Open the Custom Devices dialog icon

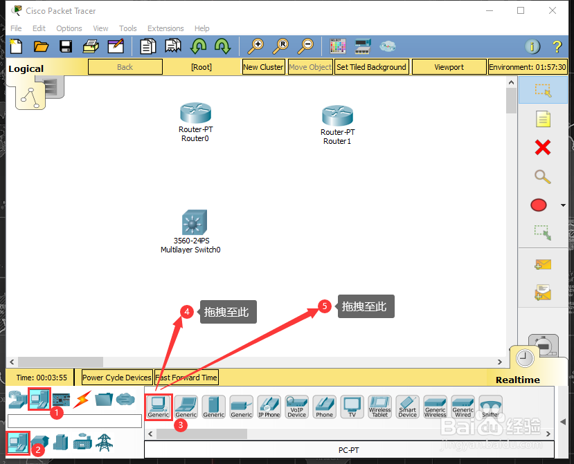coord(363,46)
